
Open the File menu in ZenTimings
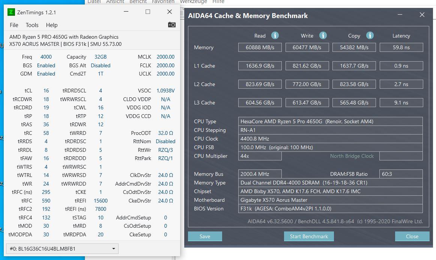pos(14,25)
